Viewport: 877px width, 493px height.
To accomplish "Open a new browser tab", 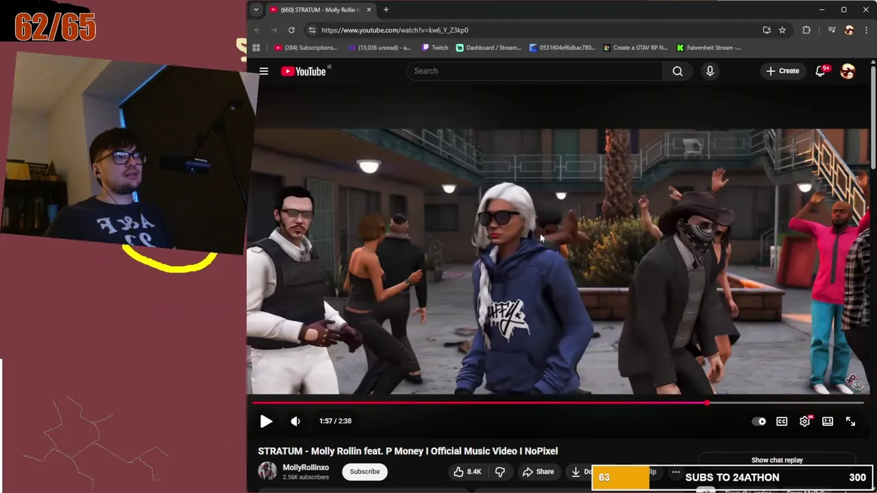I will [x=386, y=10].
